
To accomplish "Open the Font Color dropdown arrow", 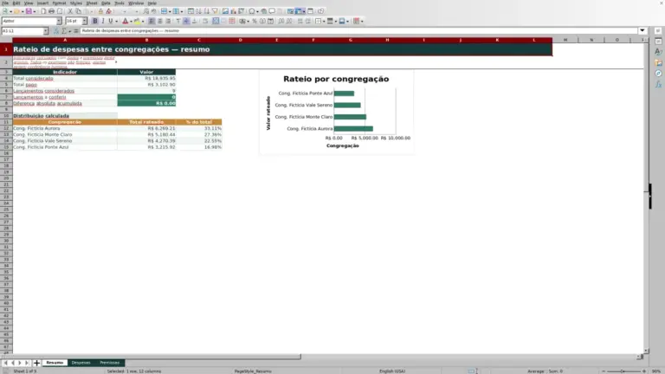I will (x=131, y=21).
